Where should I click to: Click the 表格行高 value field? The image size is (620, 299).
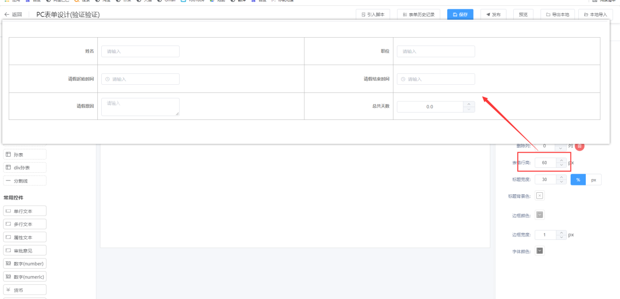545,162
